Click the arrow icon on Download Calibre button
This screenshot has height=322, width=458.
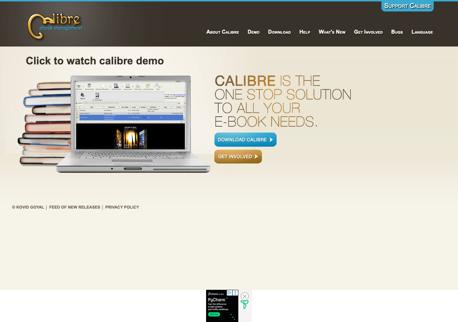coord(271,140)
